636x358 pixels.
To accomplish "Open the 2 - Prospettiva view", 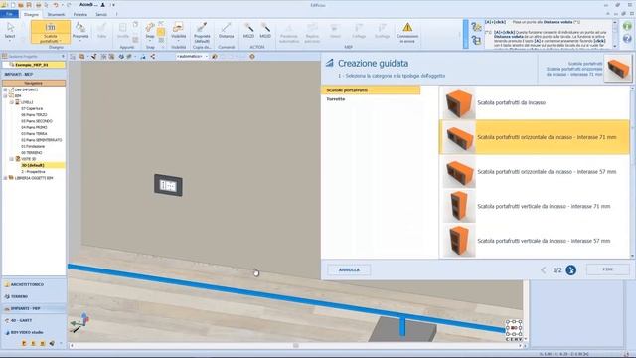I will tap(33, 172).
